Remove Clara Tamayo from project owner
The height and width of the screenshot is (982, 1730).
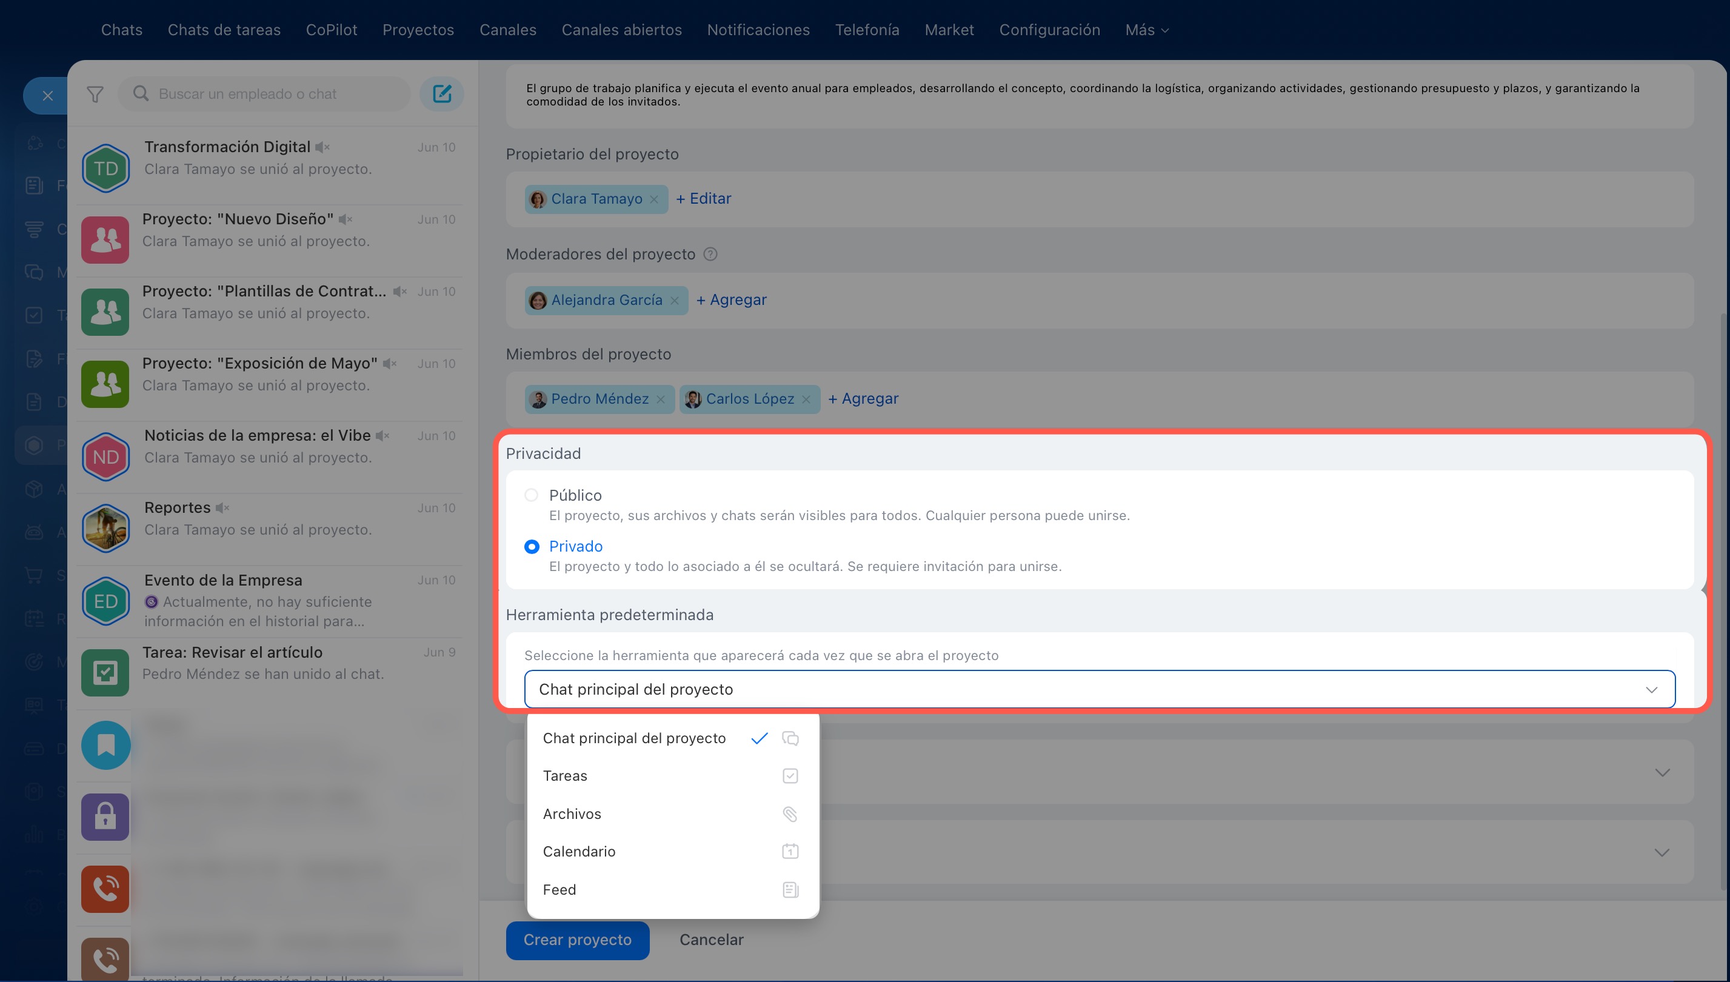(653, 199)
